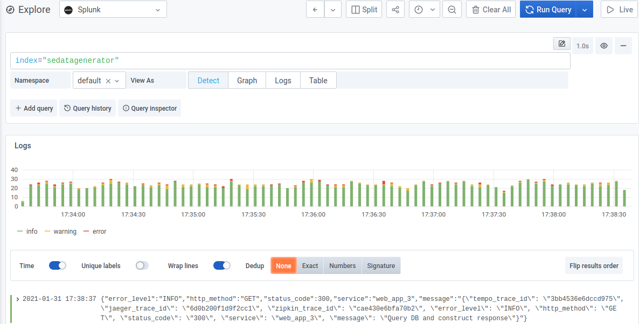Zoom out the time range with the magnifier icon
639x324 pixels.
[452, 9]
